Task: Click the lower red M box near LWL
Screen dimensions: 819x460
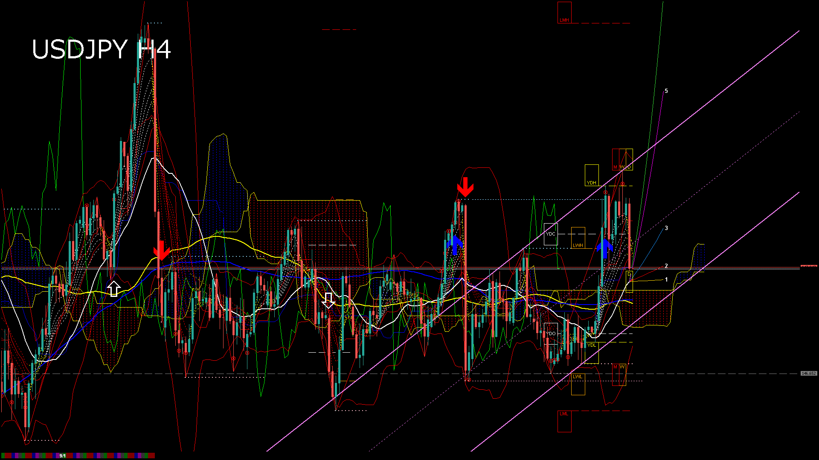Action: point(616,375)
